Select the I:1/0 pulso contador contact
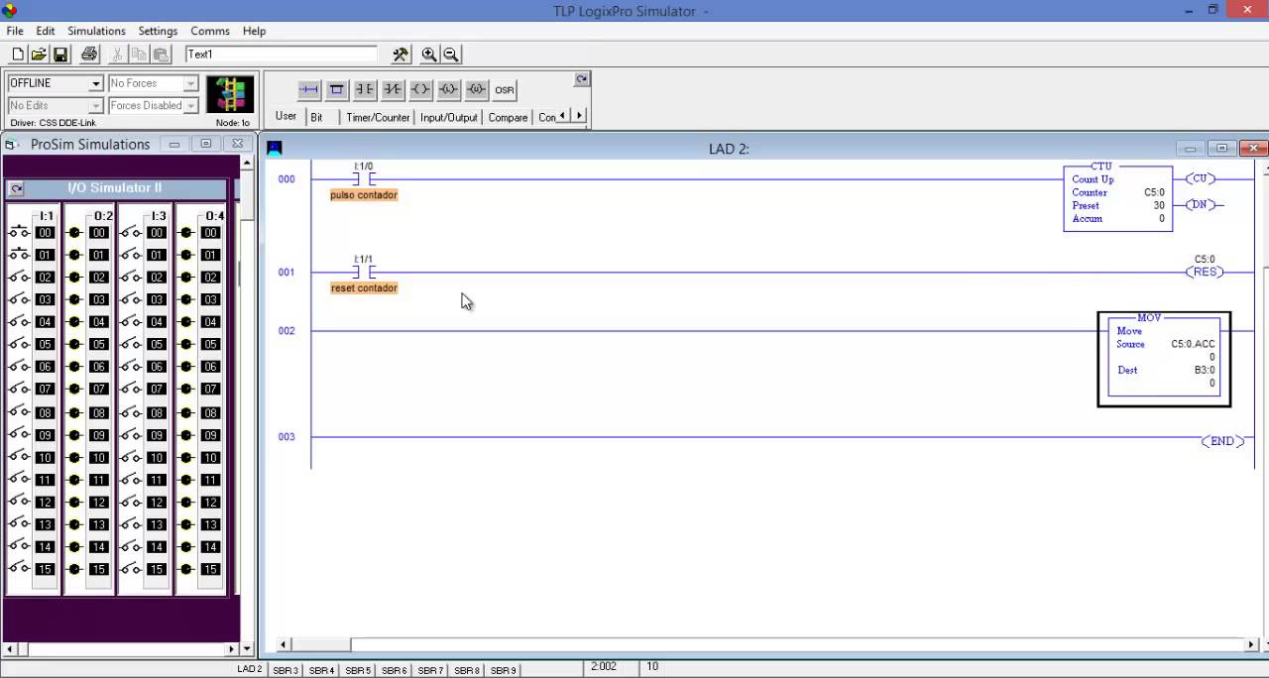Image resolution: width=1269 pixels, height=678 pixels. 364,179
